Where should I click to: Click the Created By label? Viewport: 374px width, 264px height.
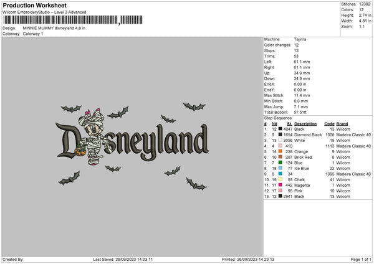pos(13,259)
